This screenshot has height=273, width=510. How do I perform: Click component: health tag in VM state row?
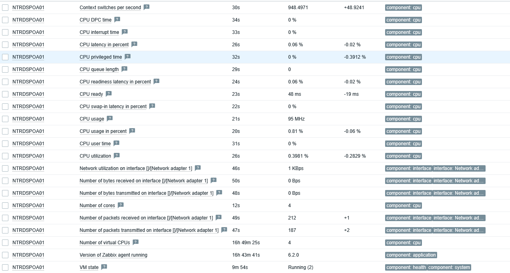pyautogui.click(x=406, y=267)
